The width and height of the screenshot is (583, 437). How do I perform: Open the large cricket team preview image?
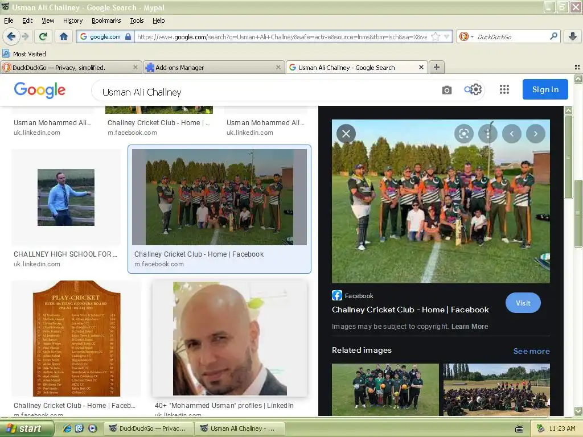coord(441,201)
